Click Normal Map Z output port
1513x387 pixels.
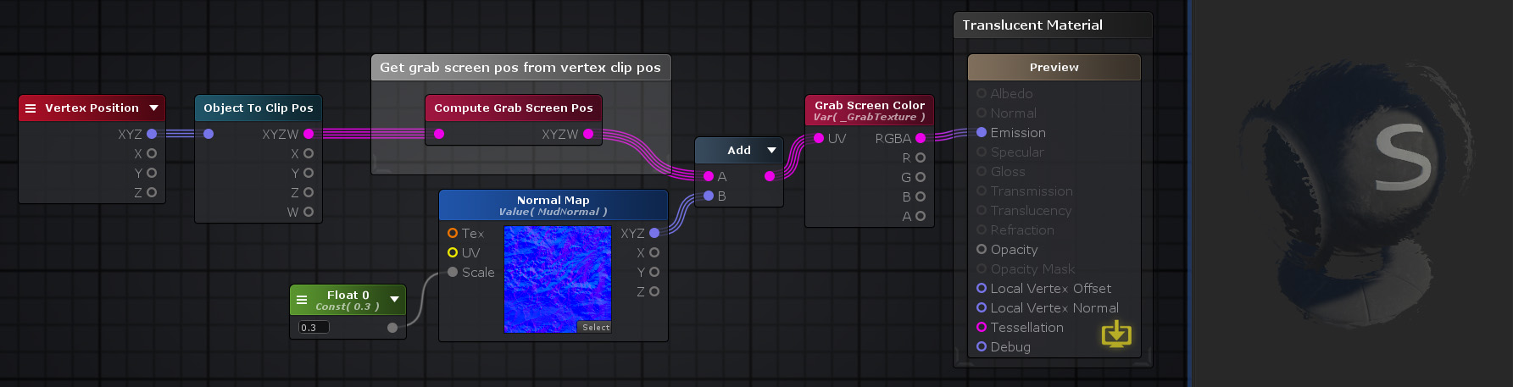tap(654, 291)
